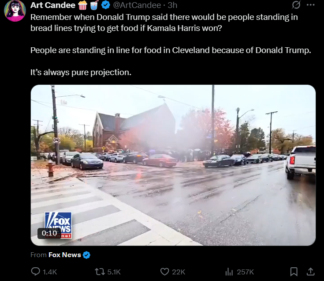The width and height of the screenshot is (324, 281).
Task: Open the reply comment icon
Action: [36, 271]
